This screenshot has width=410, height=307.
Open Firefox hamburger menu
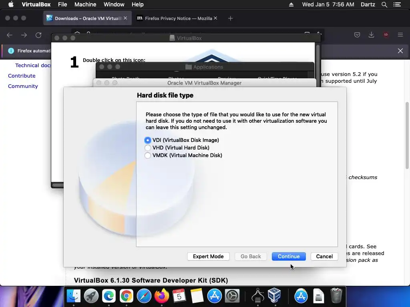[400, 35]
